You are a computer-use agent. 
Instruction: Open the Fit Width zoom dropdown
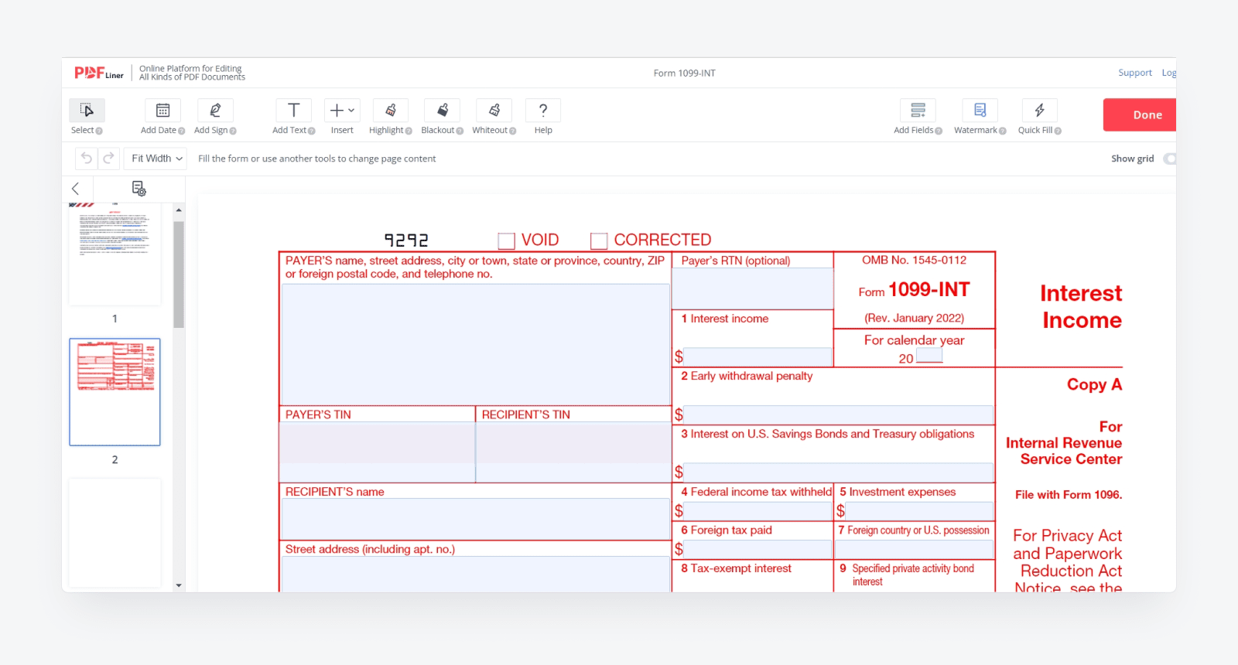click(157, 159)
